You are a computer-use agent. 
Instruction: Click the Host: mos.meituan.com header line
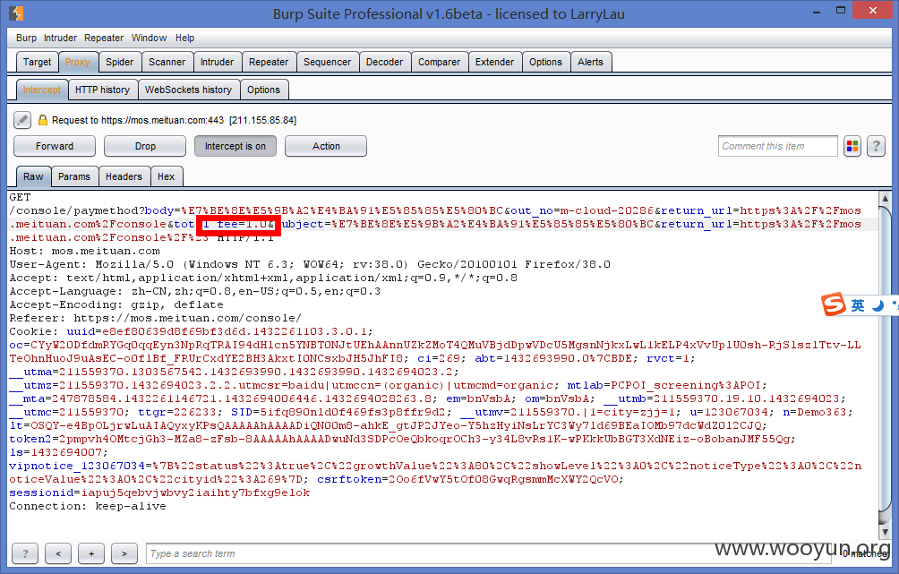point(85,251)
